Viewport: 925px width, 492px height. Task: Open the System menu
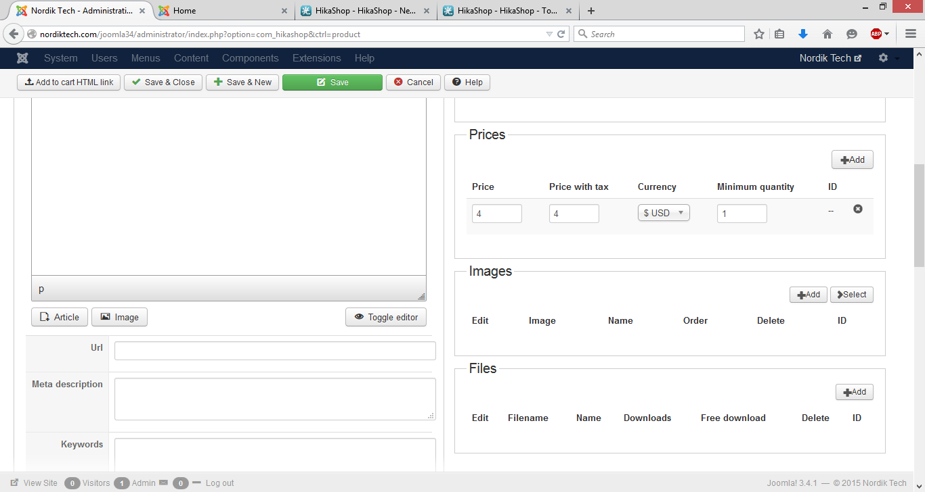tap(61, 58)
